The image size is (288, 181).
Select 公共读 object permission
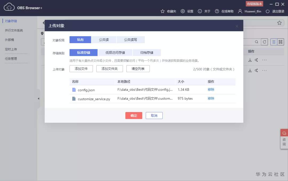pyautogui.click(x=104, y=40)
